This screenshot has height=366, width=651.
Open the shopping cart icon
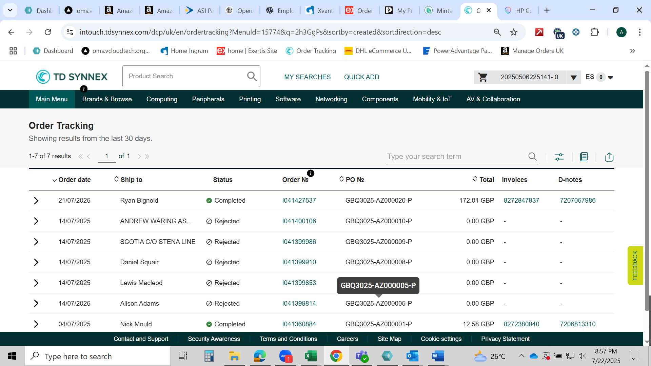point(483,77)
